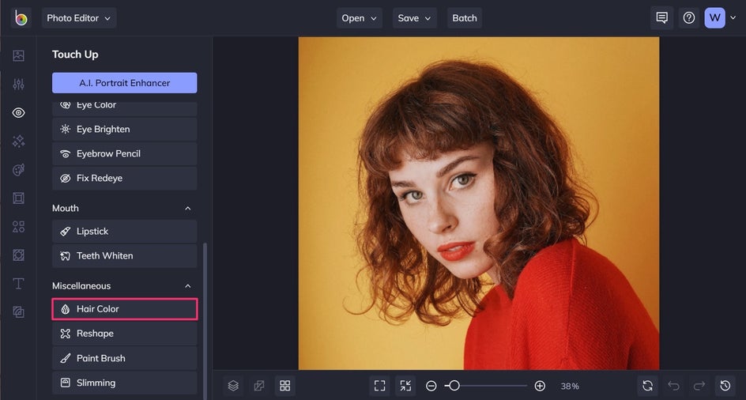Click the A.I. Portrait Enhancer button
Image resolution: width=746 pixels, height=400 pixels.
[x=125, y=83]
